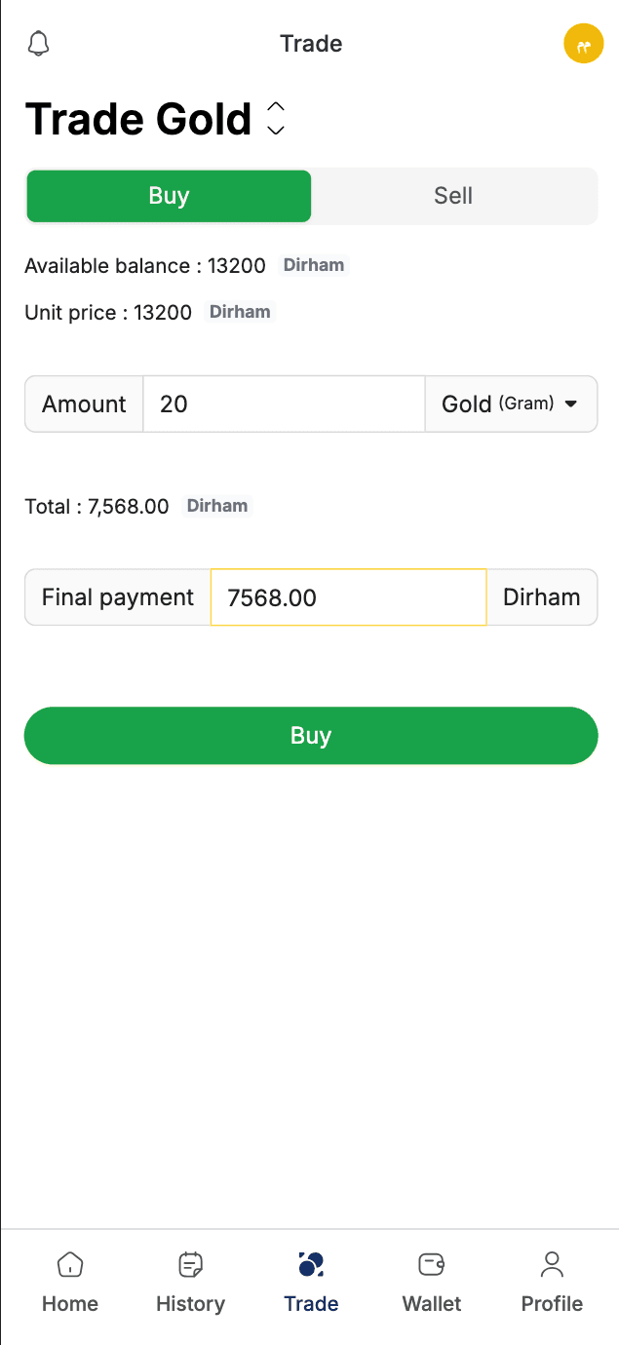Image resolution: width=619 pixels, height=1345 pixels.
Task: Click the Dirham badge next to Total
Action: coord(217,506)
